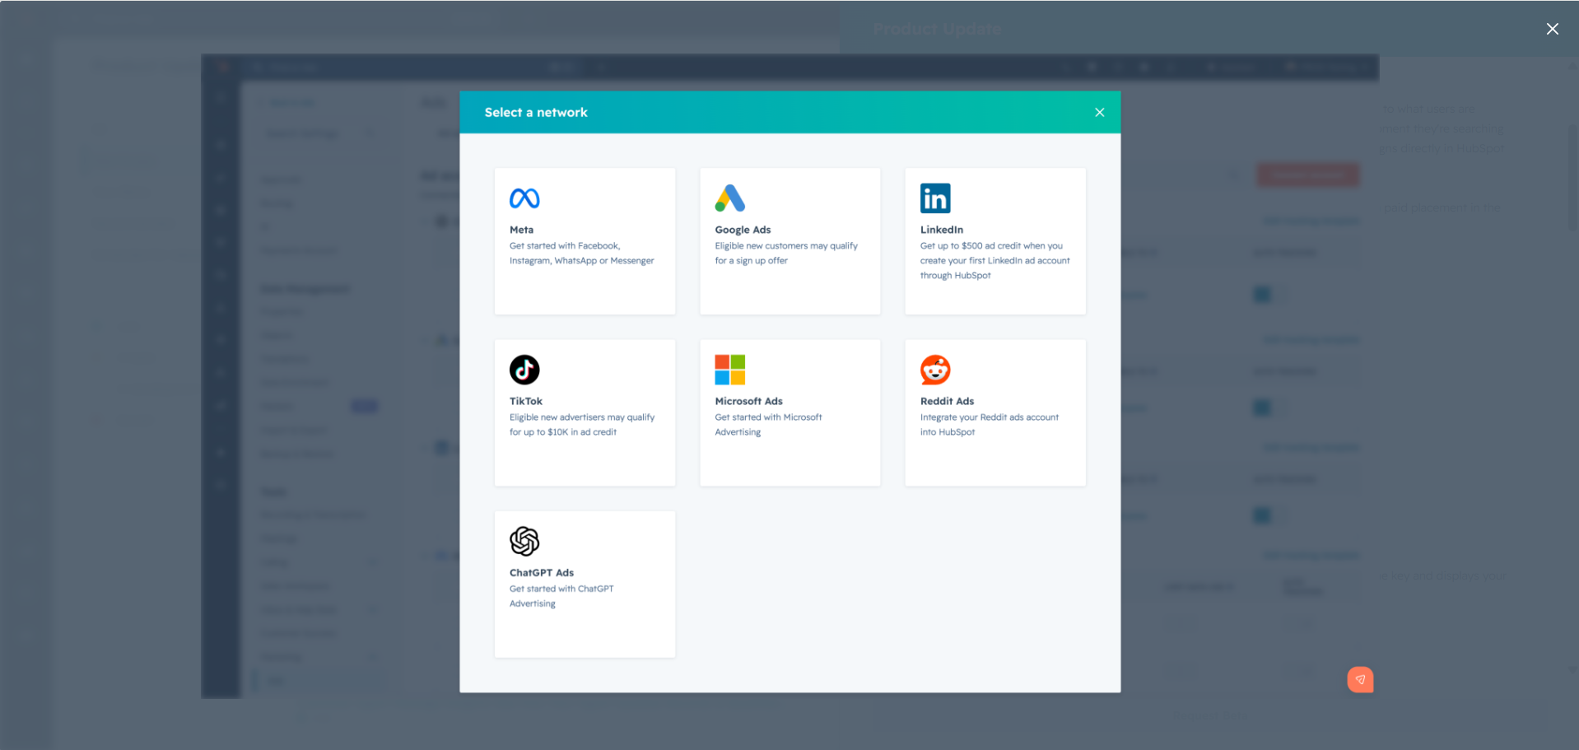Click 'Get started with ChatGPT Advertising' text
This screenshot has height=750, width=1579.
(561, 595)
